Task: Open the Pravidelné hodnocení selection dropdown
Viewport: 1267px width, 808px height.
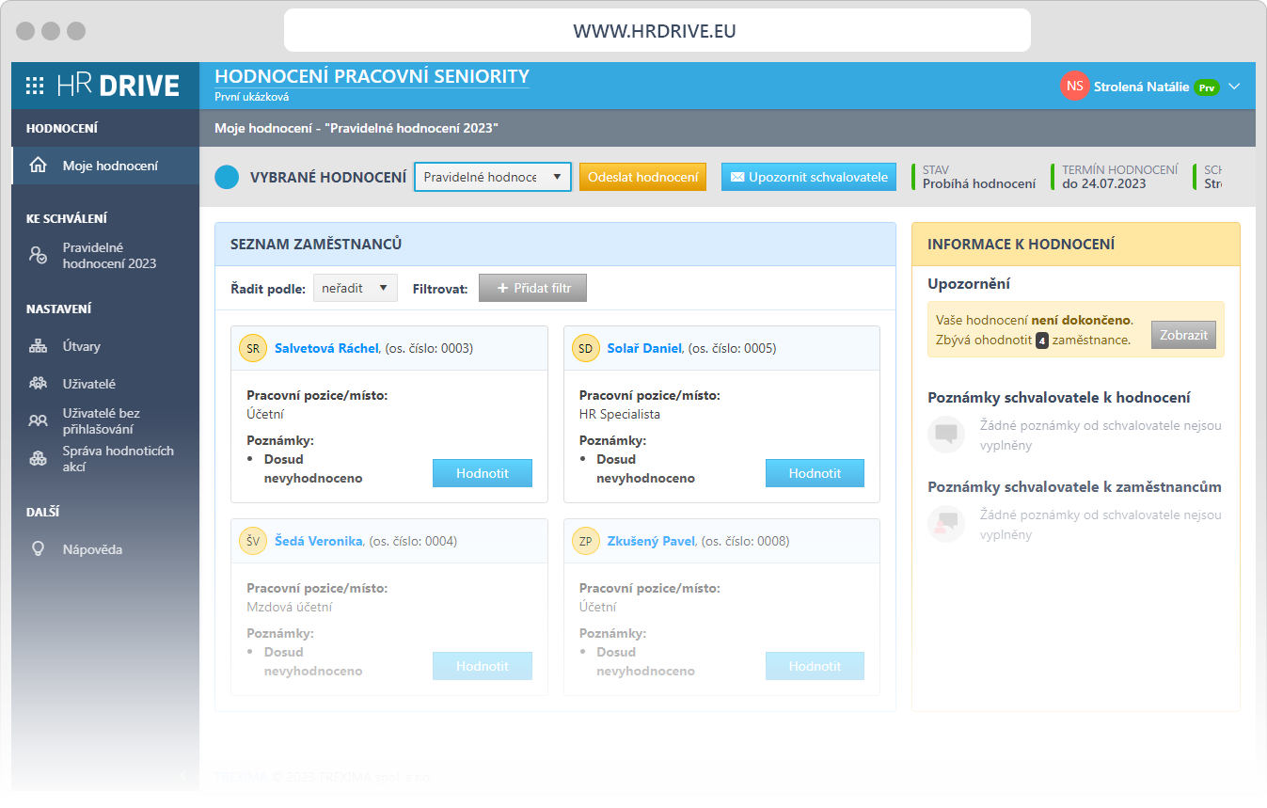Action: [x=492, y=176]
